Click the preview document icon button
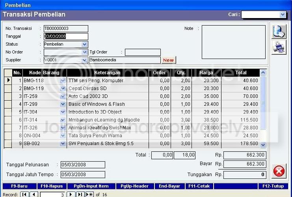Viewport: 292px width, 197px height. click(x=279, y=31)
